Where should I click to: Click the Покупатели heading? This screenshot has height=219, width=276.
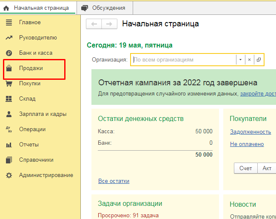248,119
